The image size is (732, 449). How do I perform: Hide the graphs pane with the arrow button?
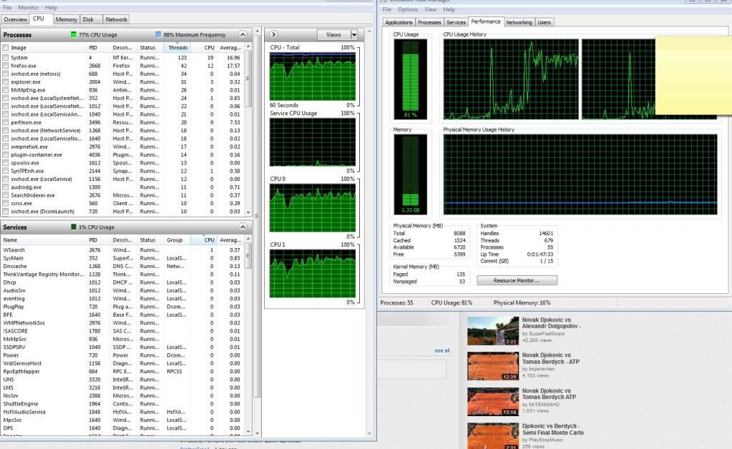274,34
